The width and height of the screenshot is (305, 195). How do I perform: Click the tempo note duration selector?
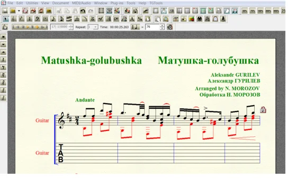coord(136,27)
